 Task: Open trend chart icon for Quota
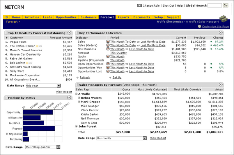pos(108,56)
